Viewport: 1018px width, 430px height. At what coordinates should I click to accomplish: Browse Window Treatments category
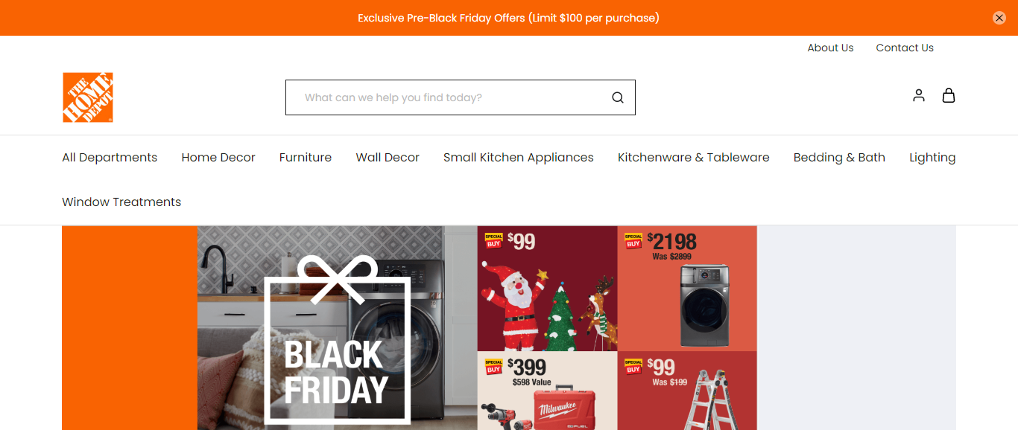tap(121, 202)
